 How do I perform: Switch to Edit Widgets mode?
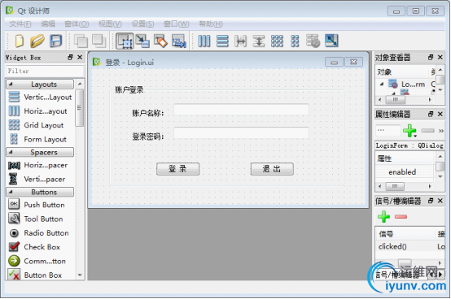125,41
